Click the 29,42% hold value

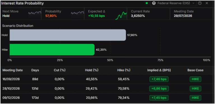click(x=92, y=89)
